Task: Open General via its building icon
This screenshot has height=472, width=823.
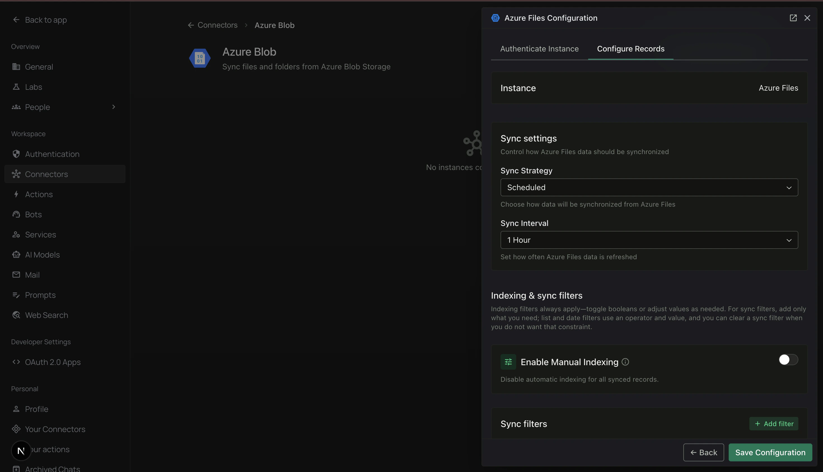Action: coord(16,67)
